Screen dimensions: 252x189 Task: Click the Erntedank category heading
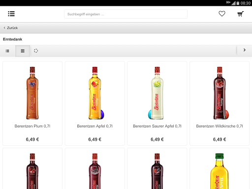pyautogui.click(x=13, y=39)
